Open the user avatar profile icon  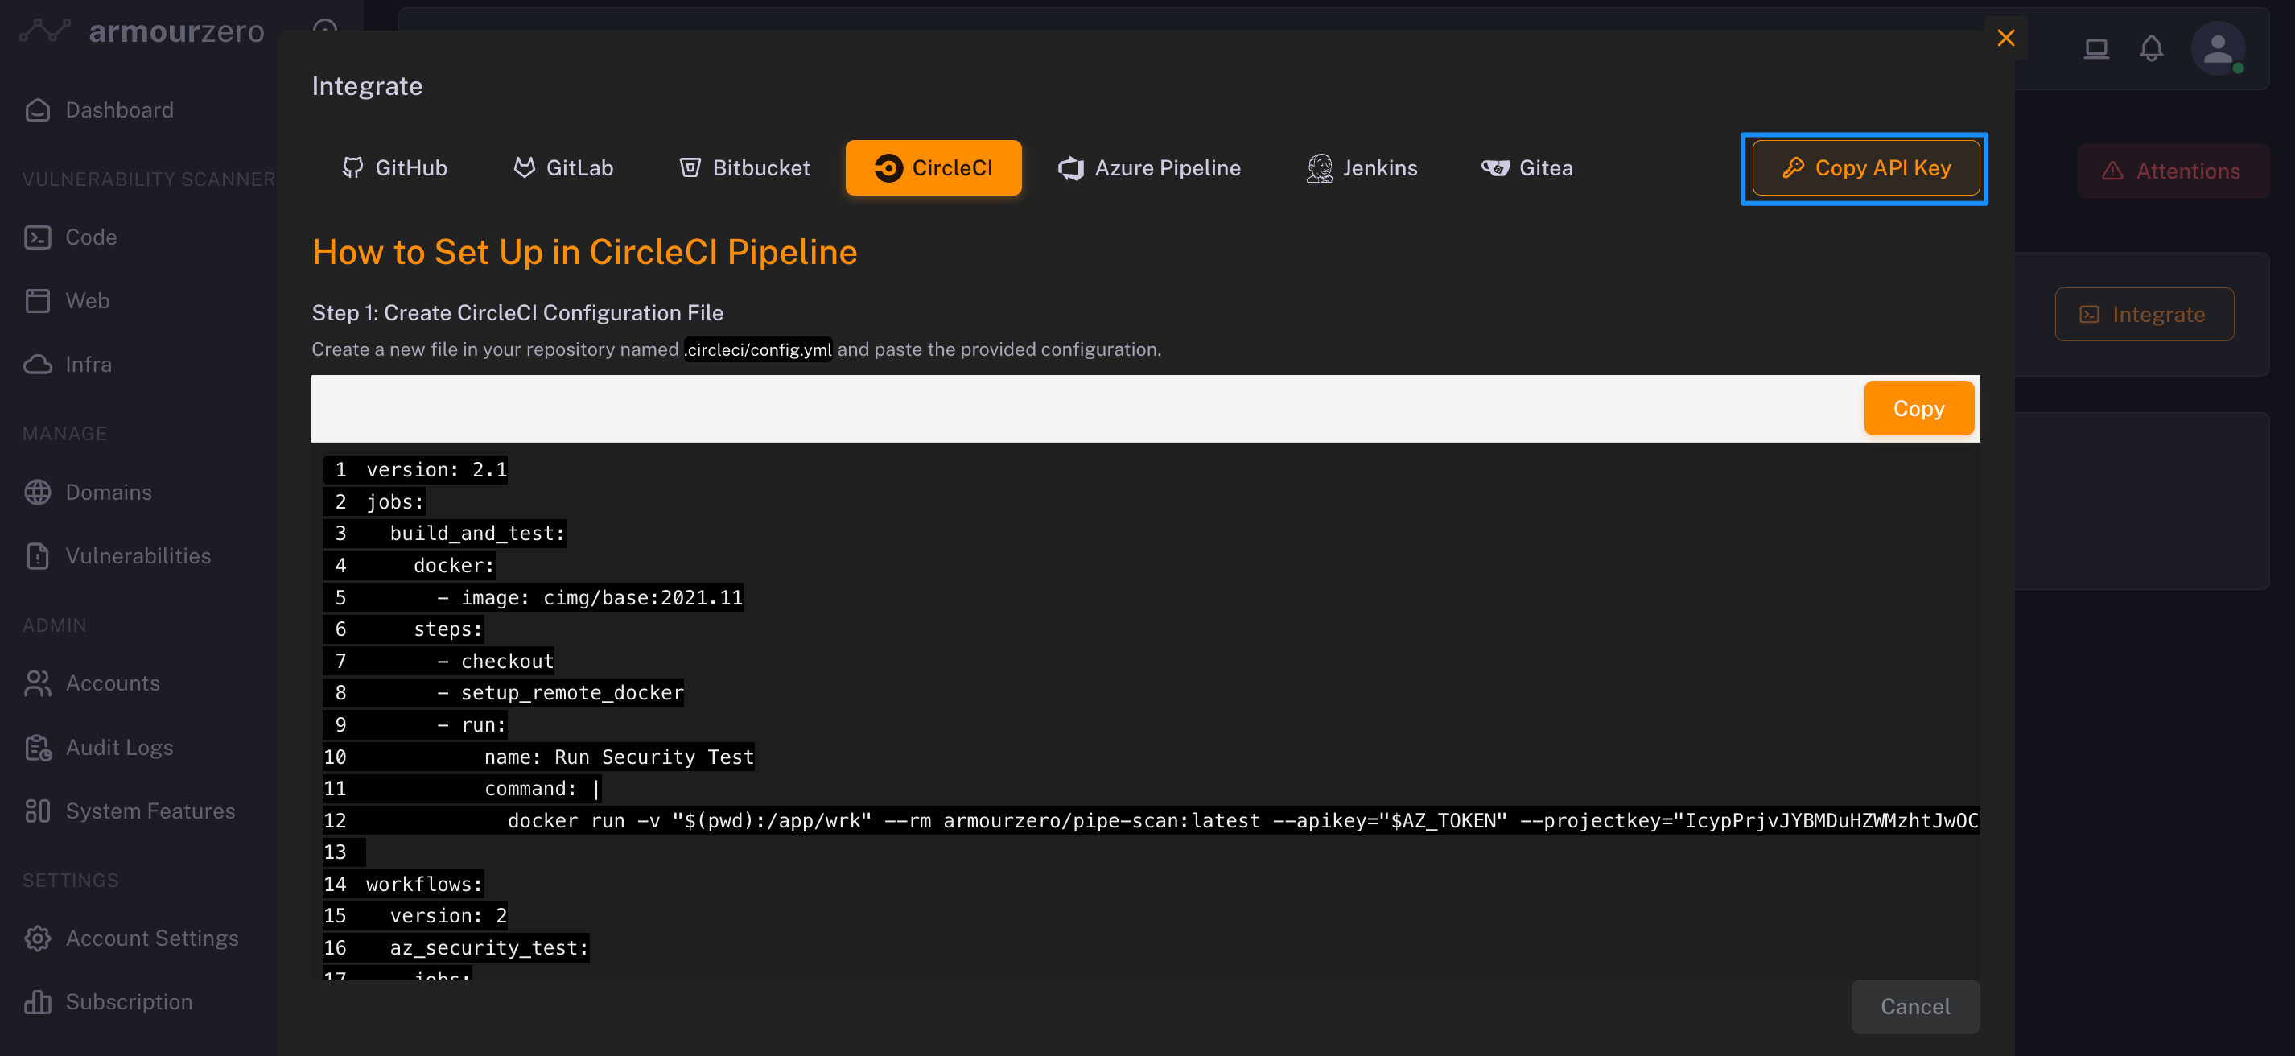pyautogui.click(x=2217, y=47)
